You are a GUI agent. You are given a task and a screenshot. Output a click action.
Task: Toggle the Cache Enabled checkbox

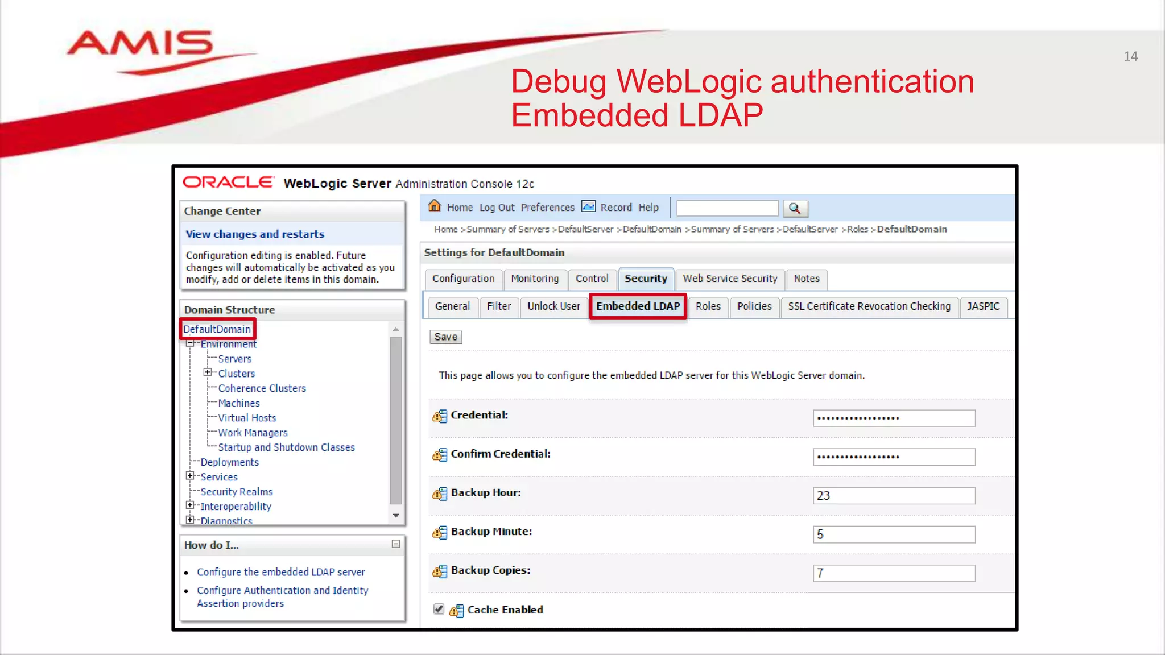439,609
